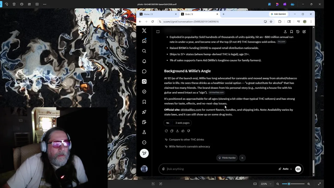334x188 pixels.
Task: Open Bookmarks in X sidebar
Action: point(144,102)
